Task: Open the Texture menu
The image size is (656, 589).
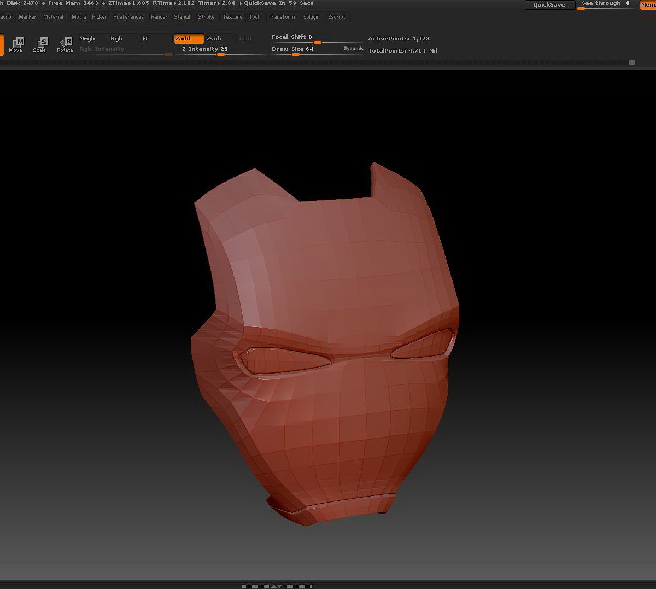Action: point(232,17)
